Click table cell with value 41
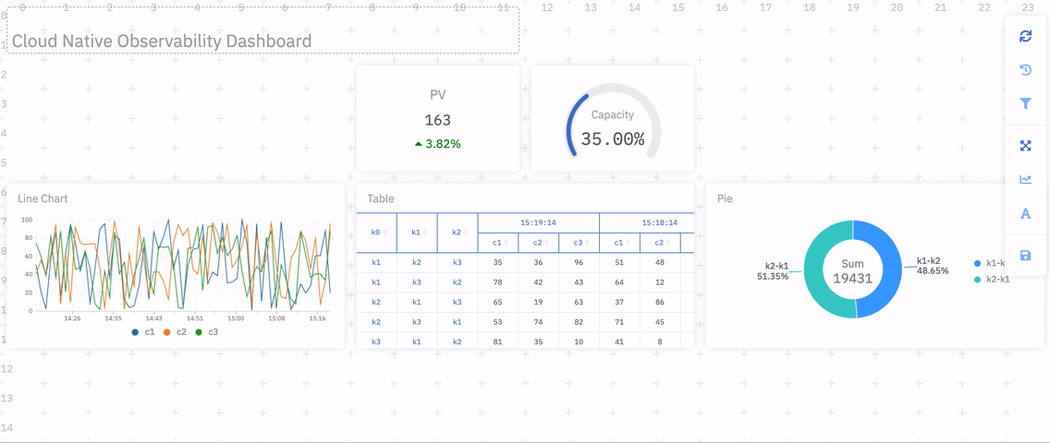 pos(619,341)
